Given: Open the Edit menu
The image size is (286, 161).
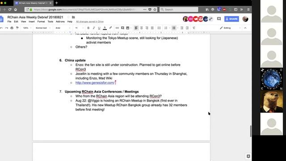Looking at the screenshot, I should point(16,21).
